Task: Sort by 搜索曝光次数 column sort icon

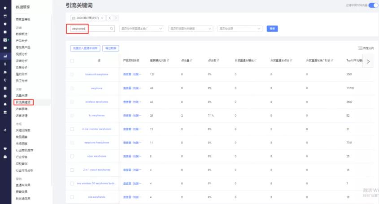Action: pyautogui.click(x=168, y=60)
